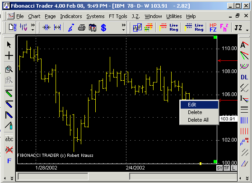
Task: Click the blue dollar sign icon
Action: (103, 27)
